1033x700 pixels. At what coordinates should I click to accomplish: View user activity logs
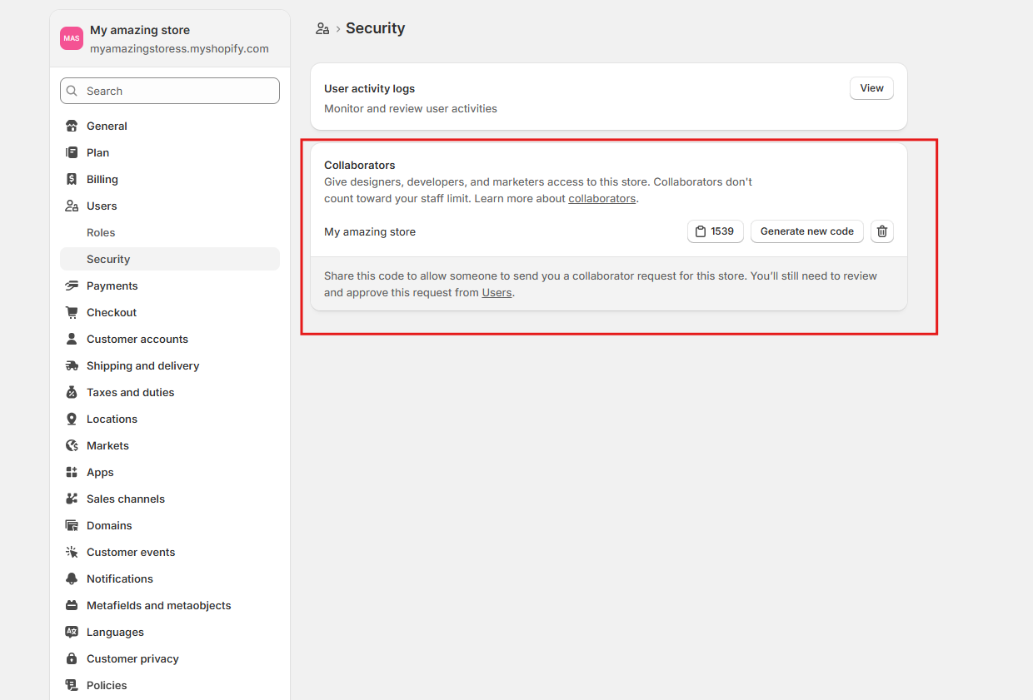coord(871,88)
